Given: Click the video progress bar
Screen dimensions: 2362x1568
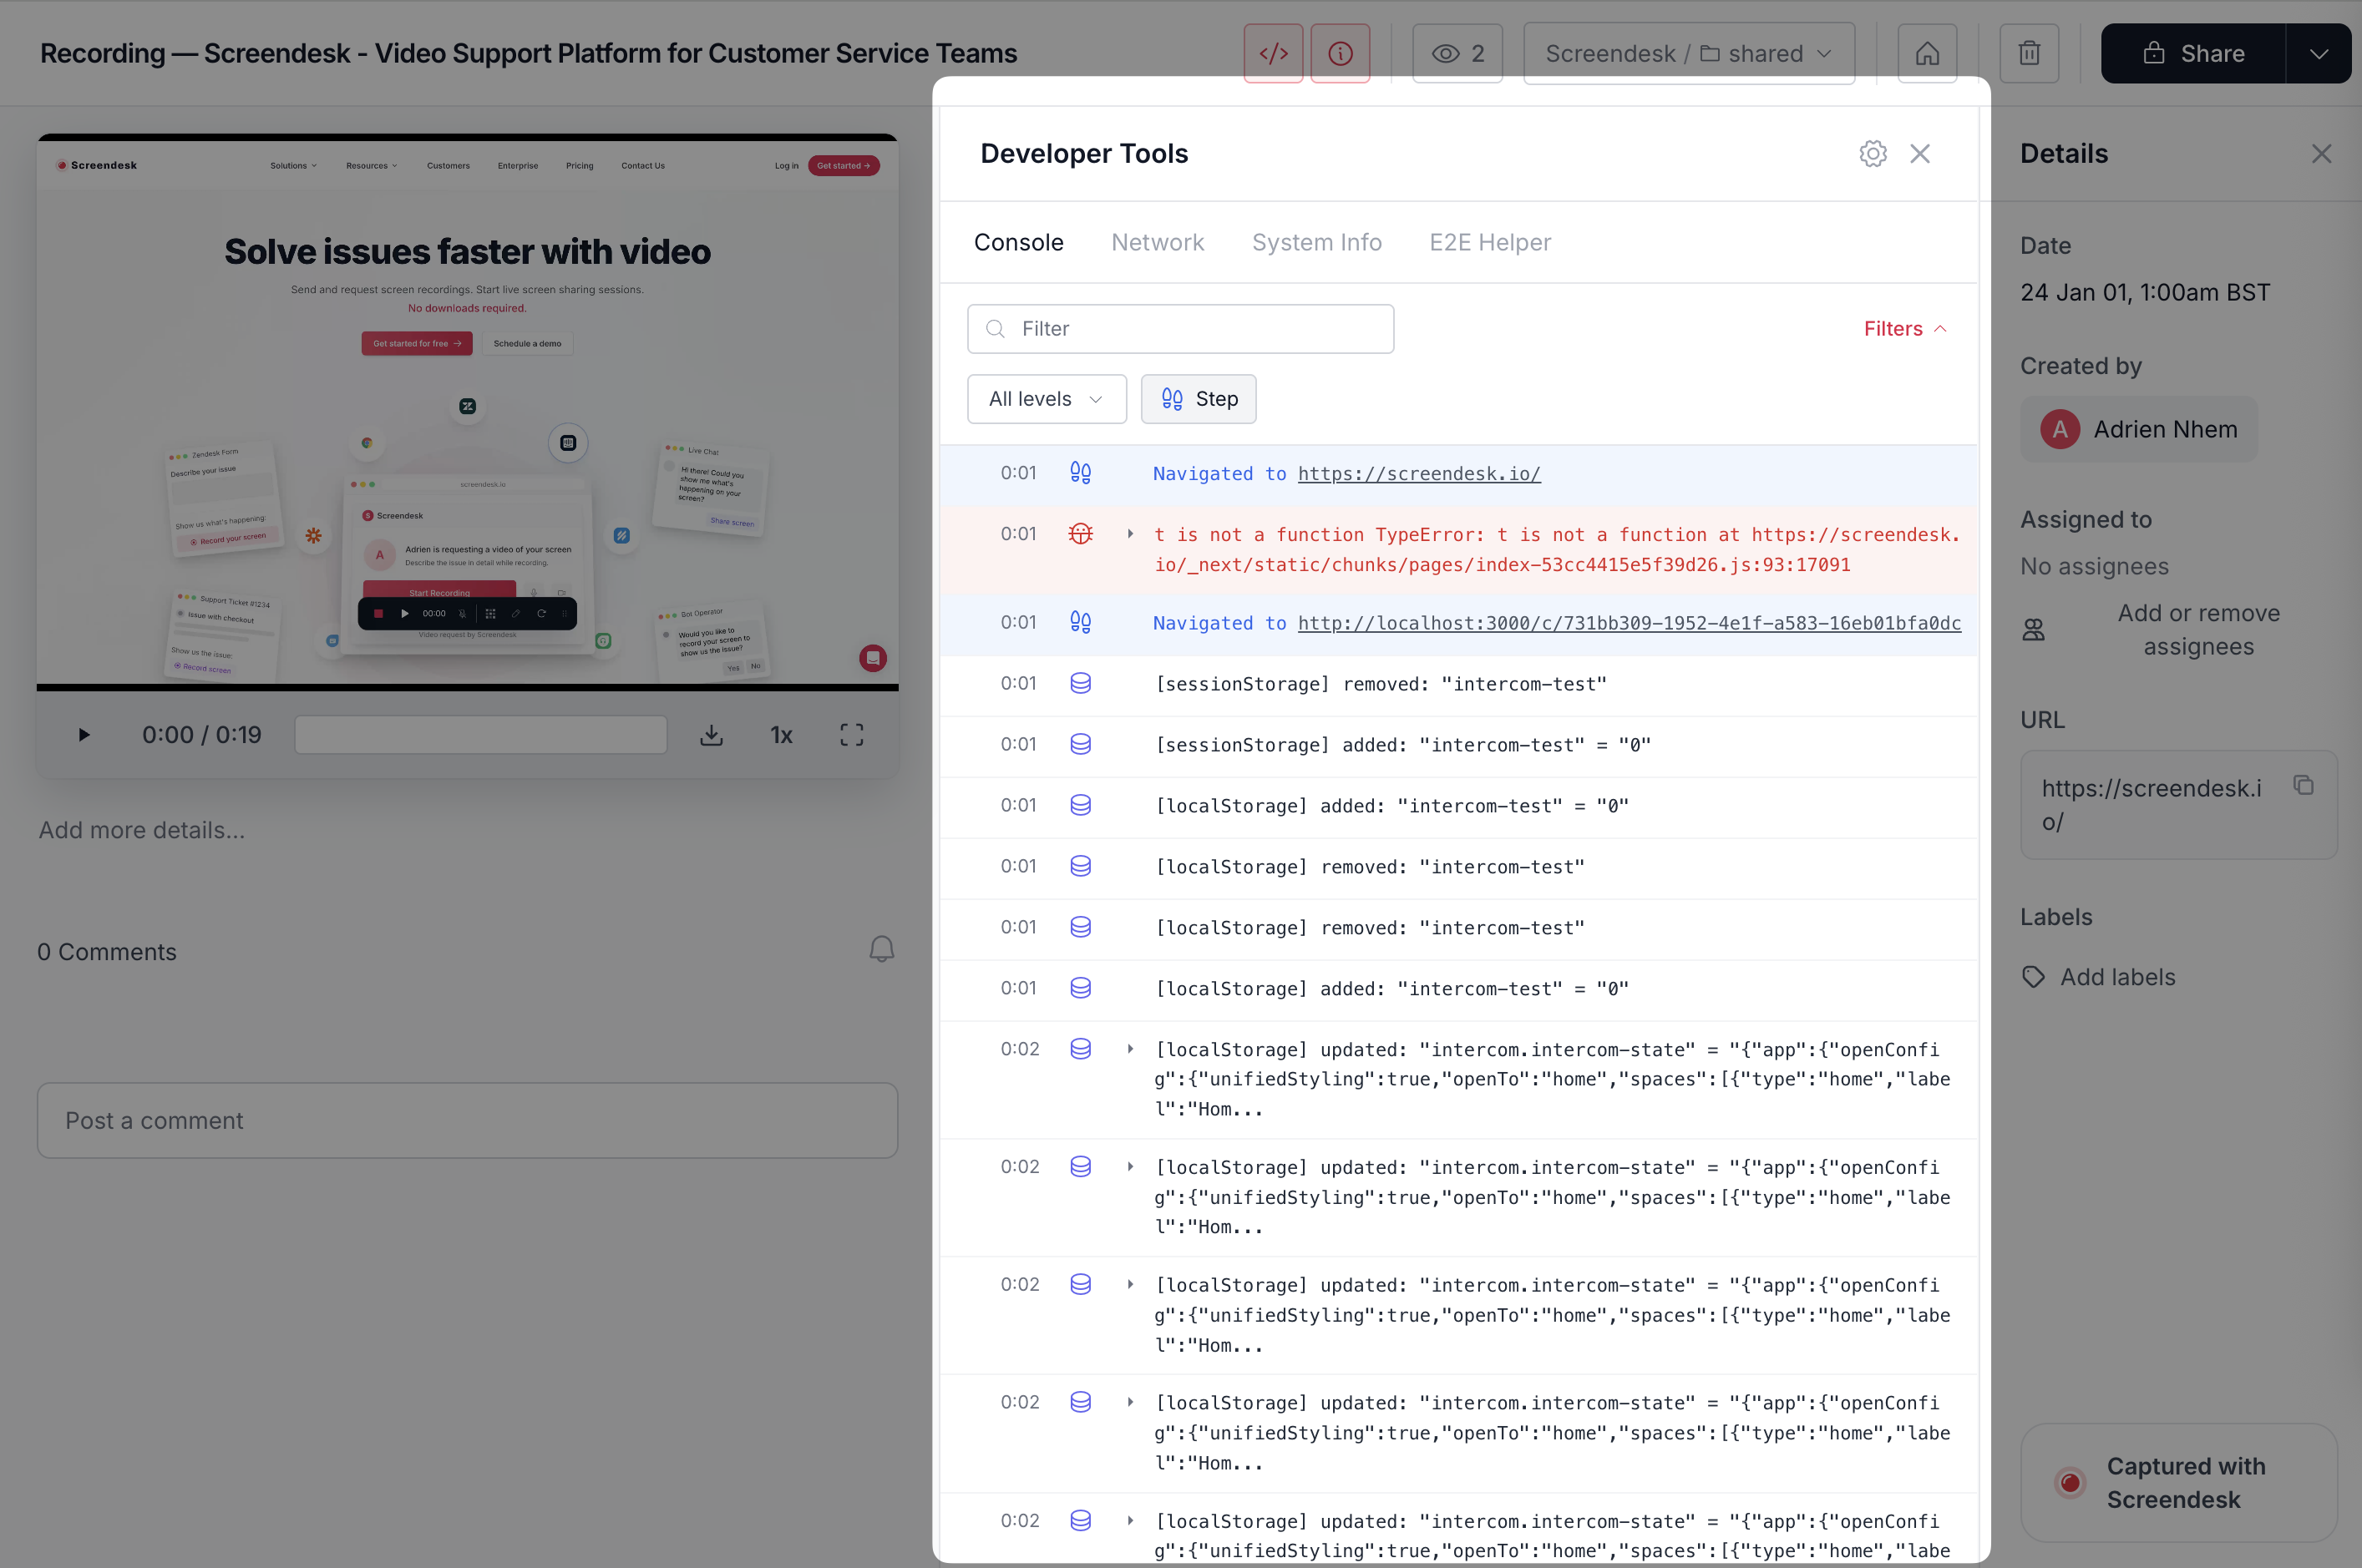Looking at the screenshot, I should (x=480, y=735).
